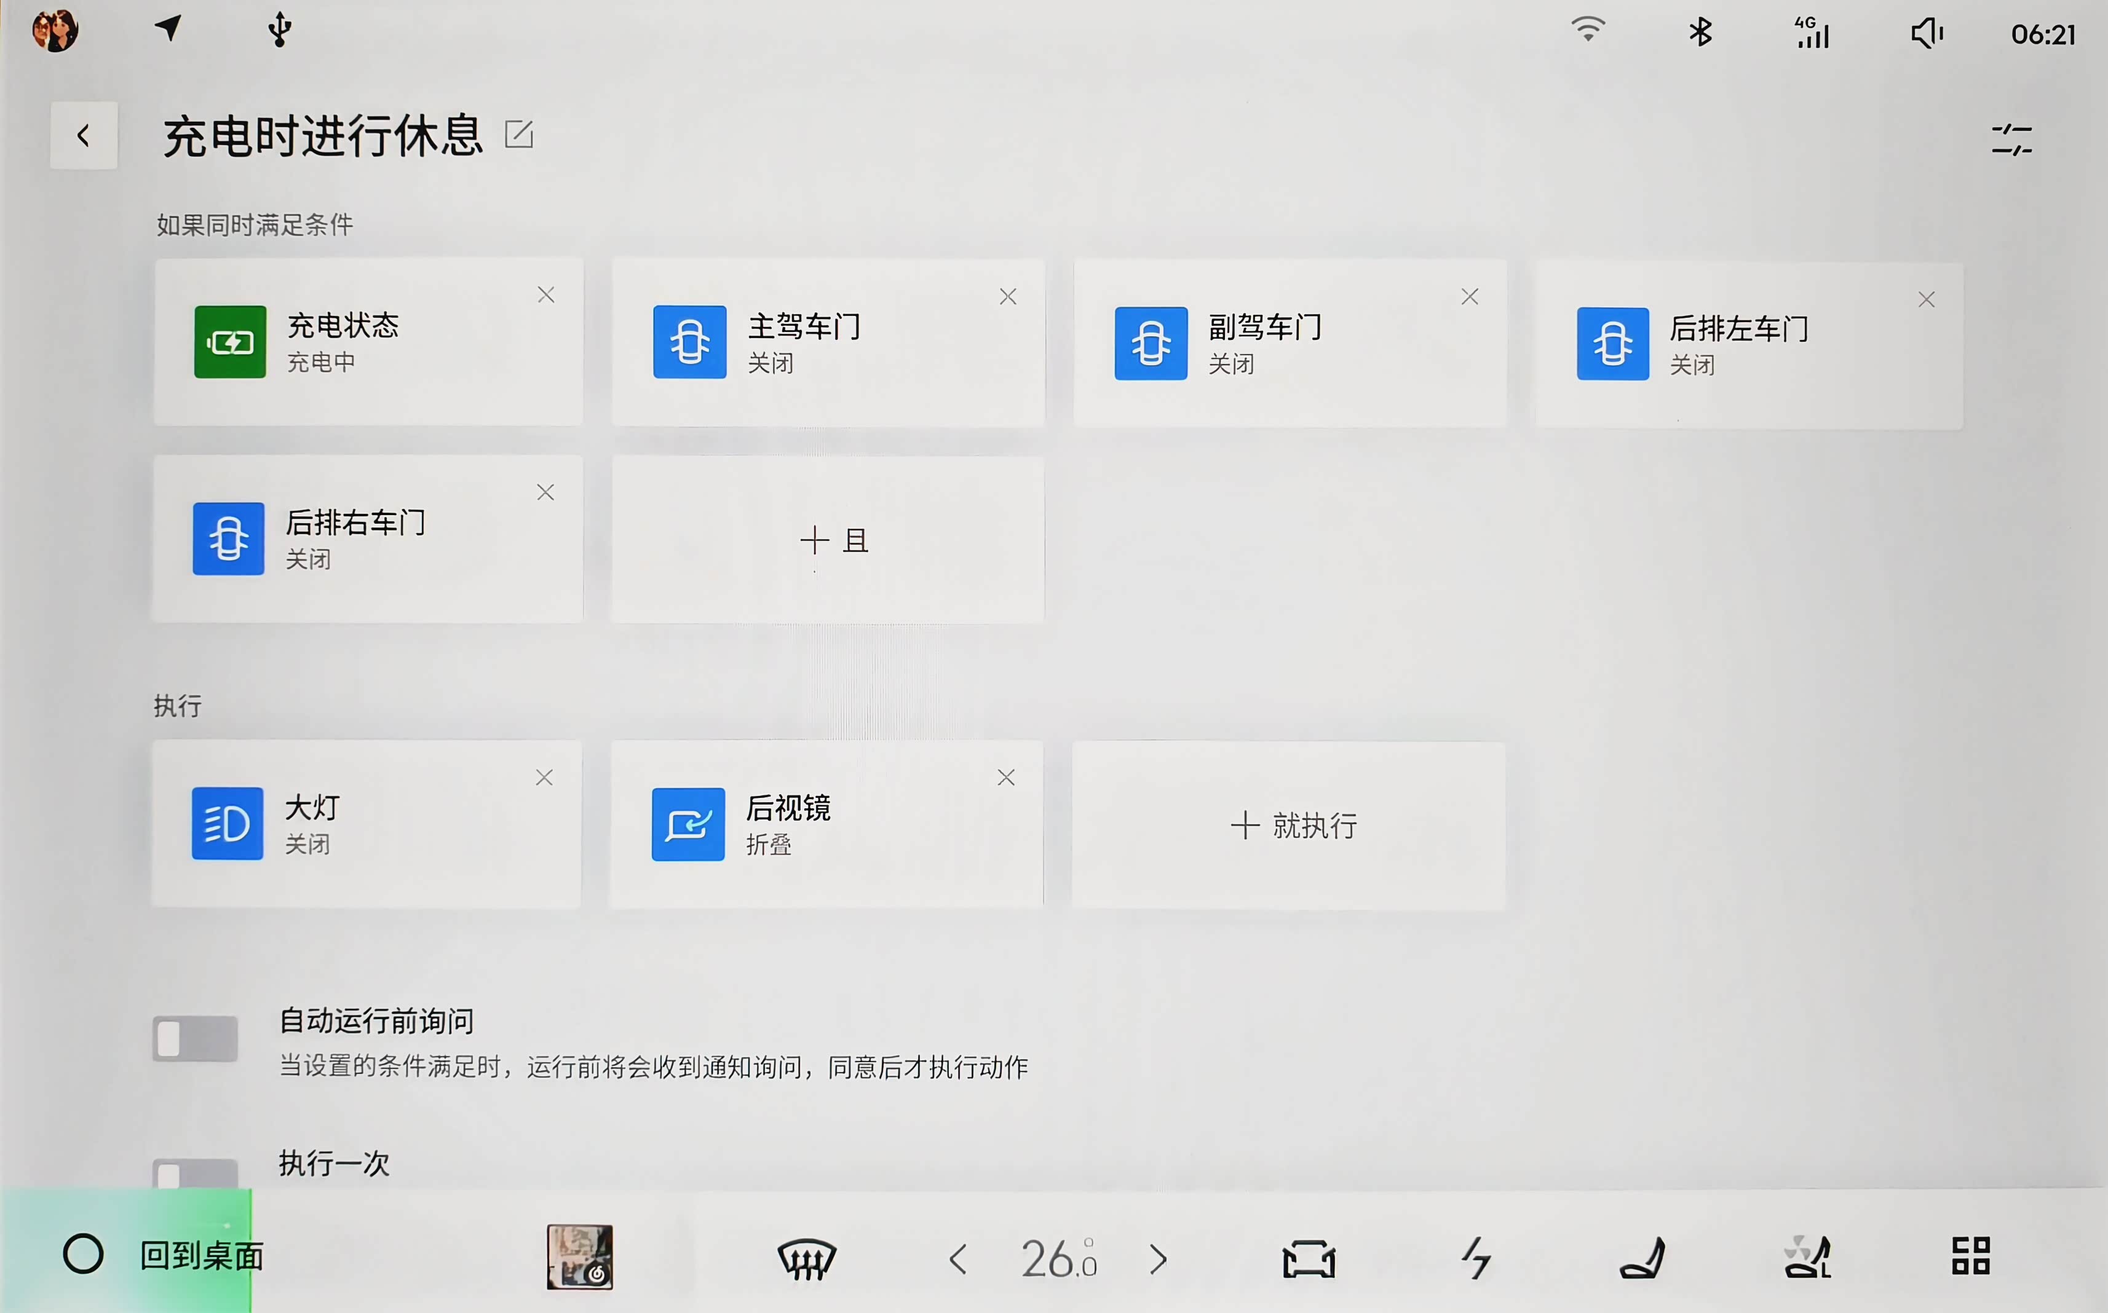This screenshot has width=2108, height=1313.
Task: Remove the 后视镜 折叠 action
Action: click(x=1006, y=777)
